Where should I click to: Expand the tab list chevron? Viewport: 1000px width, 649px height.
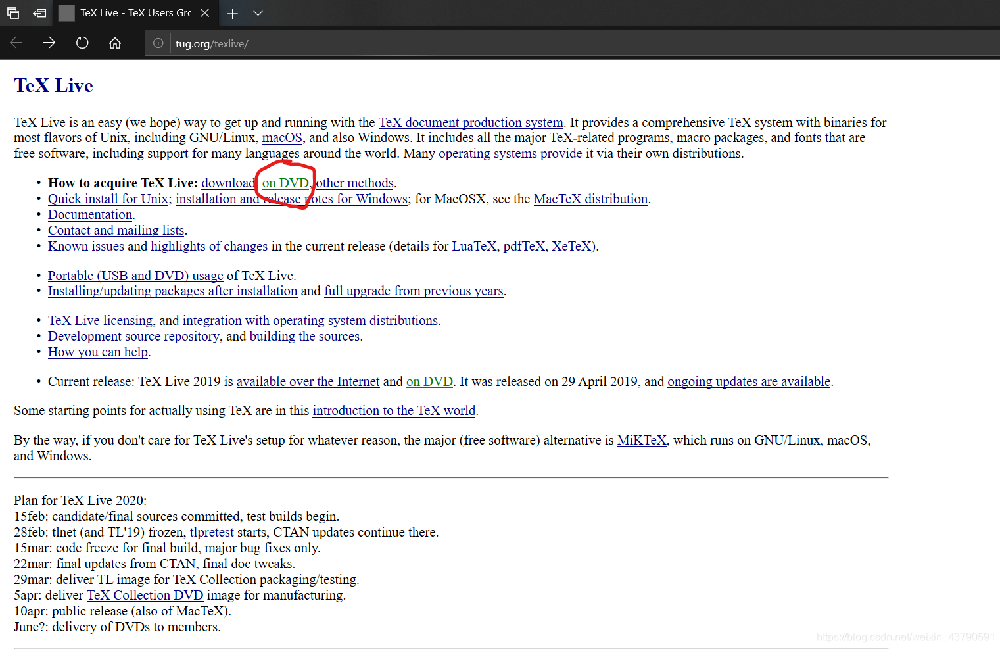258,13
